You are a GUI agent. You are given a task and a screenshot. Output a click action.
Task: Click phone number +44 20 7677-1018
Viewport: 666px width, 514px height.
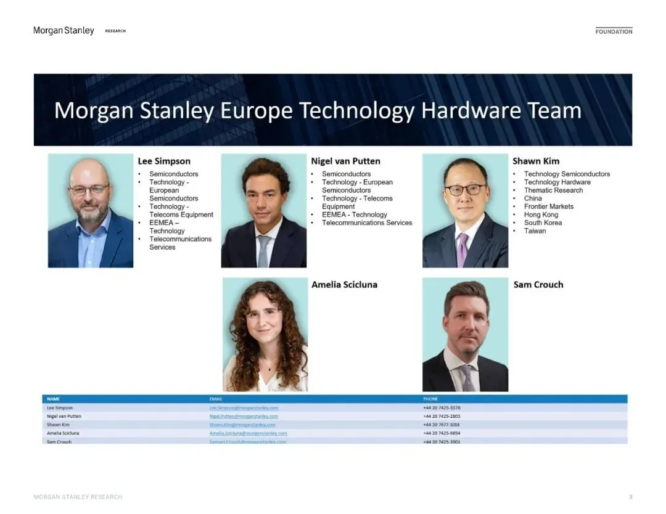click(x=442, y=425)
